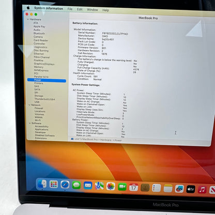This screenshot has width=215, height=215.
Task: Open Finder from the Dock
Action: coord(42,184)
